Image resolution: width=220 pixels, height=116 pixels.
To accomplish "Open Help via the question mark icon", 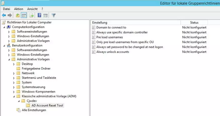I will (40, 15).
